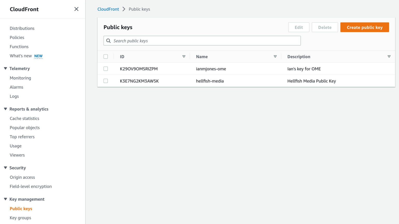This screenshot has height=224, width=399.
Task: Collapse the Security section
Action: [5, 168]
